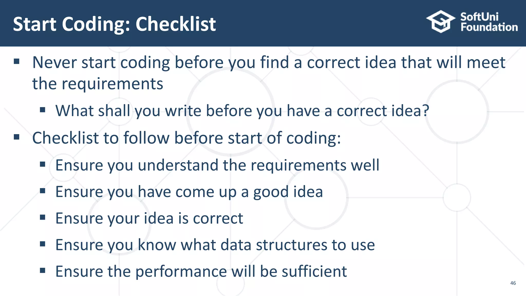Click the bullet before "Never start coding"
The width and height of the screenshot is (526, 296).
click(17, 62)
